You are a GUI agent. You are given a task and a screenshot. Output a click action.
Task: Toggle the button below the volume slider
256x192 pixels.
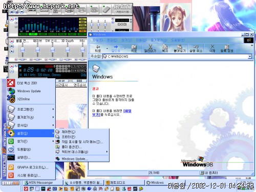(x=16, y=59)
